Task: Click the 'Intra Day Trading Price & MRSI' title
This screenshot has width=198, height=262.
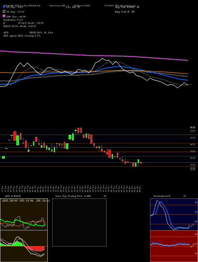Action: (x=81, y=196)
